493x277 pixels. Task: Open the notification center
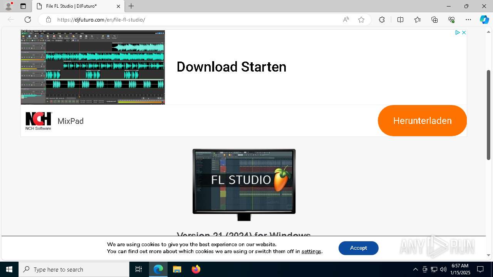pyautogui.click(x=480, y=269)
